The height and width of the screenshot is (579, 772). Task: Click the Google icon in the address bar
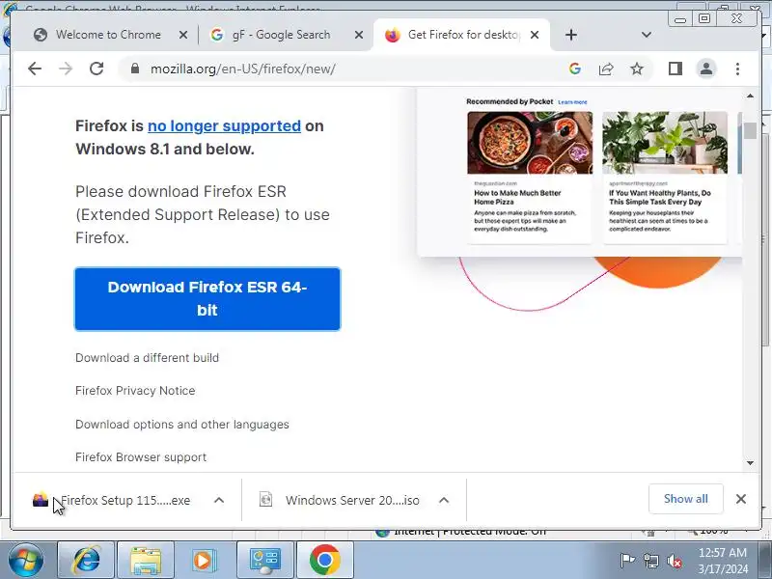tap(574, 69)
